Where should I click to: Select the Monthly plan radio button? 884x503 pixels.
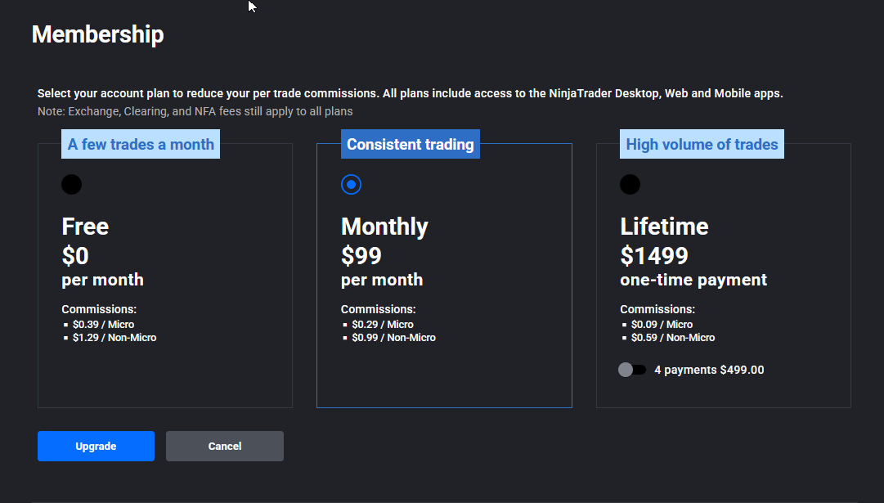352,184
